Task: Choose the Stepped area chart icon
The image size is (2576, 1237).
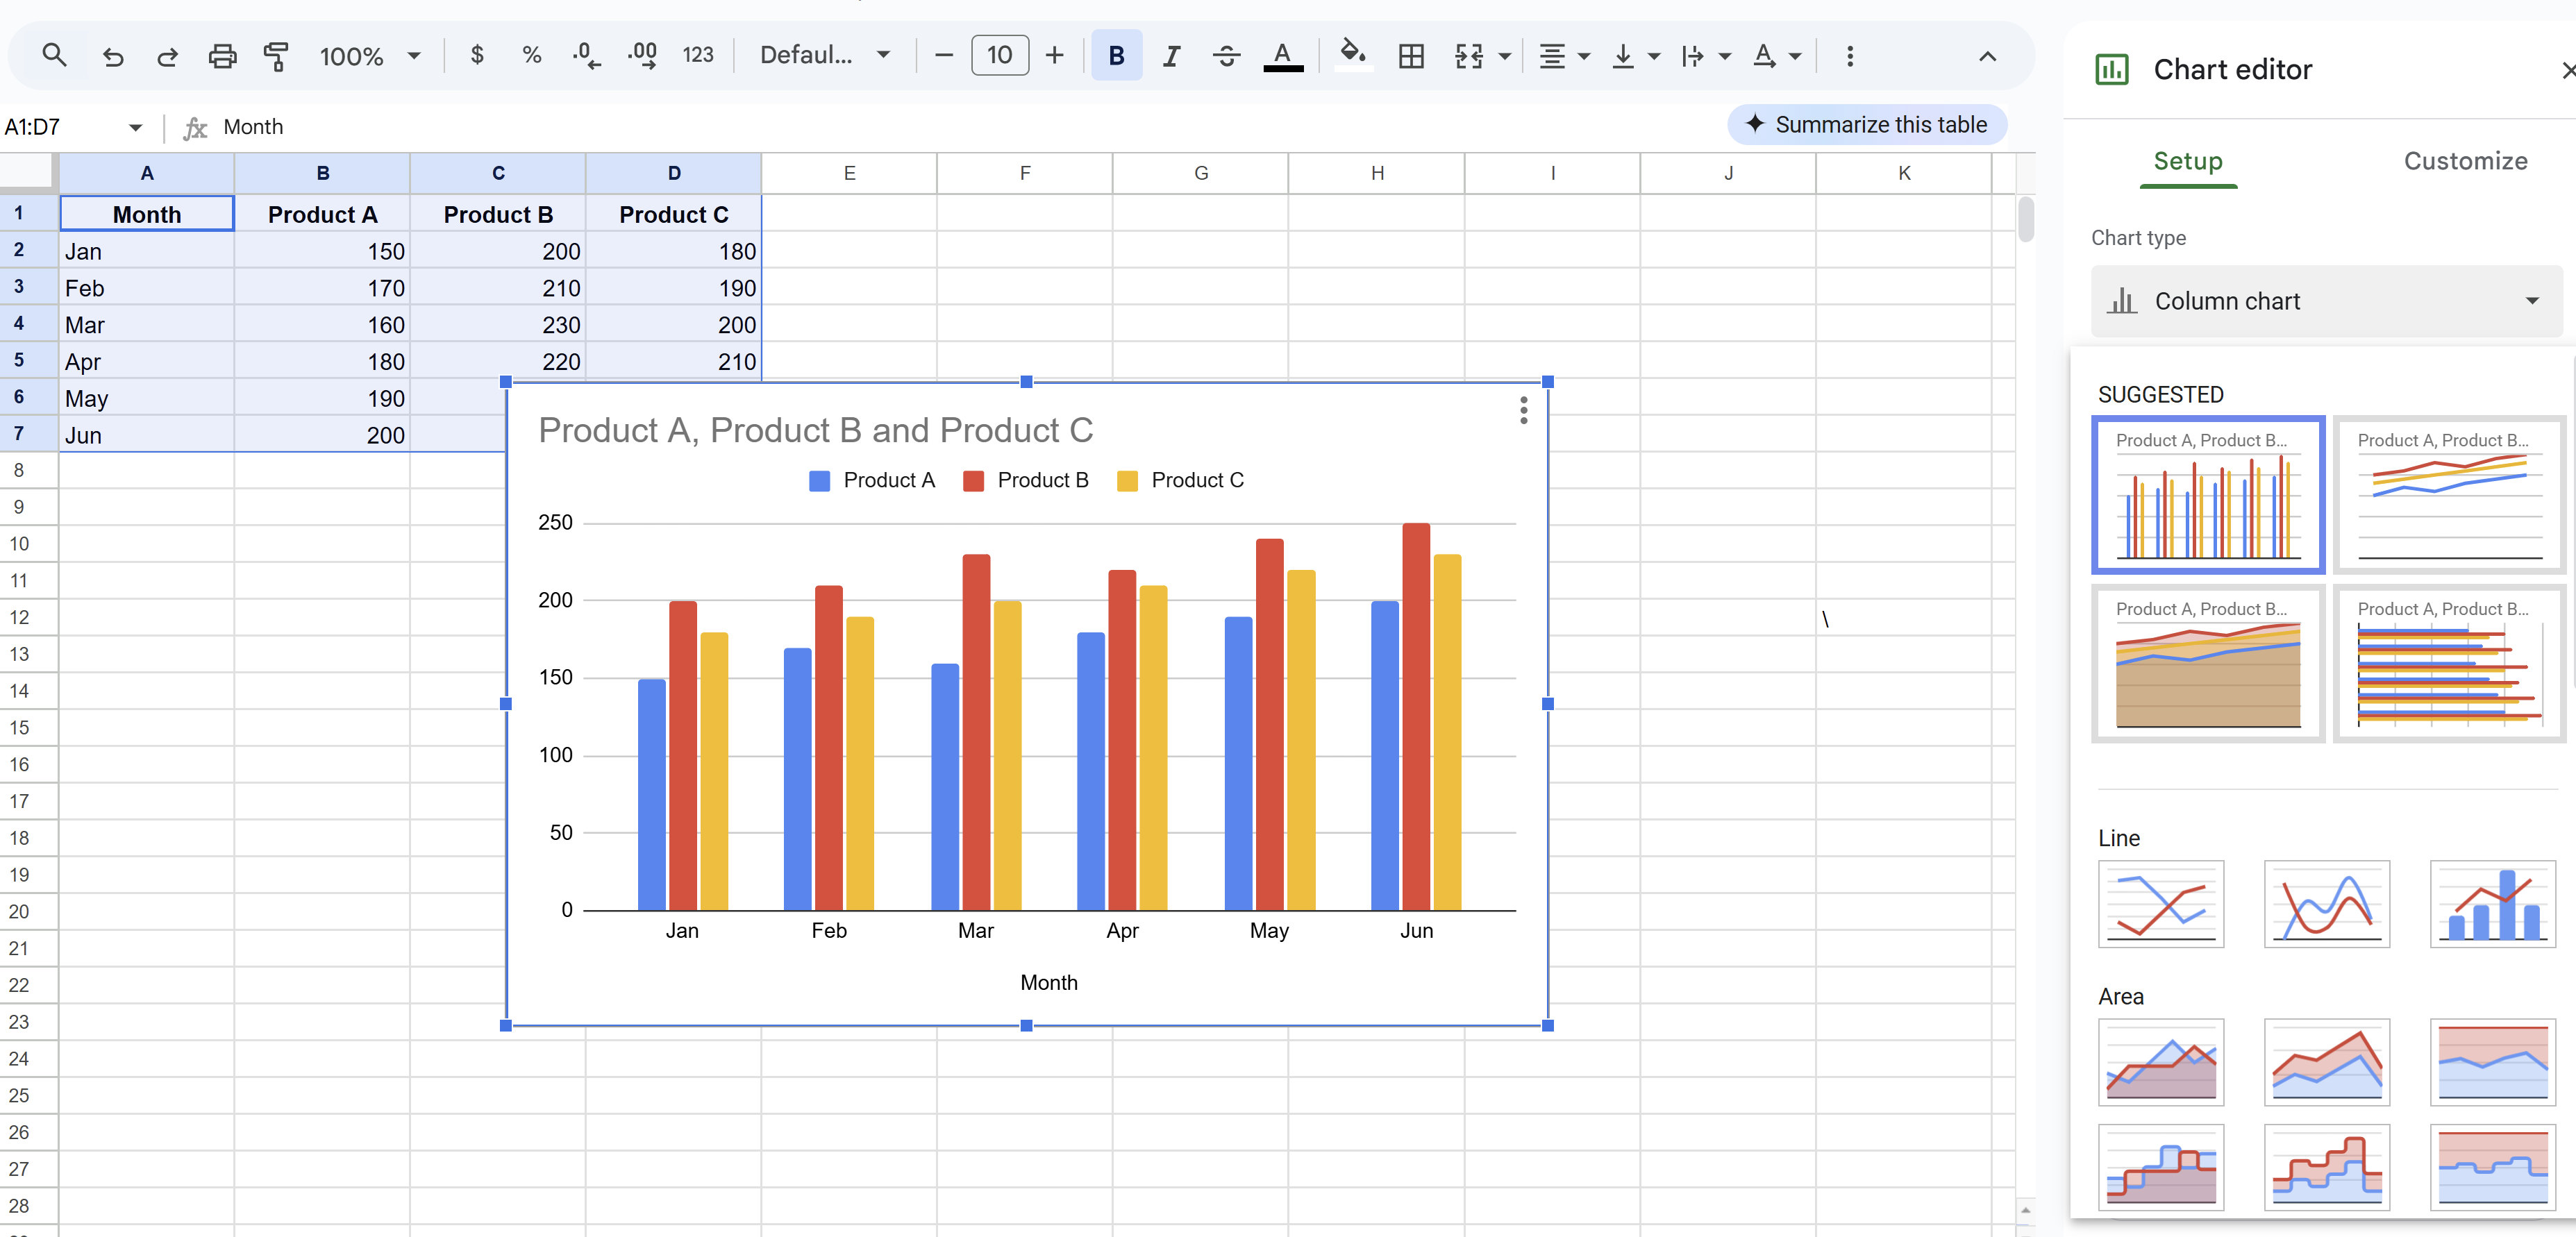Action: point(2160,1167)
